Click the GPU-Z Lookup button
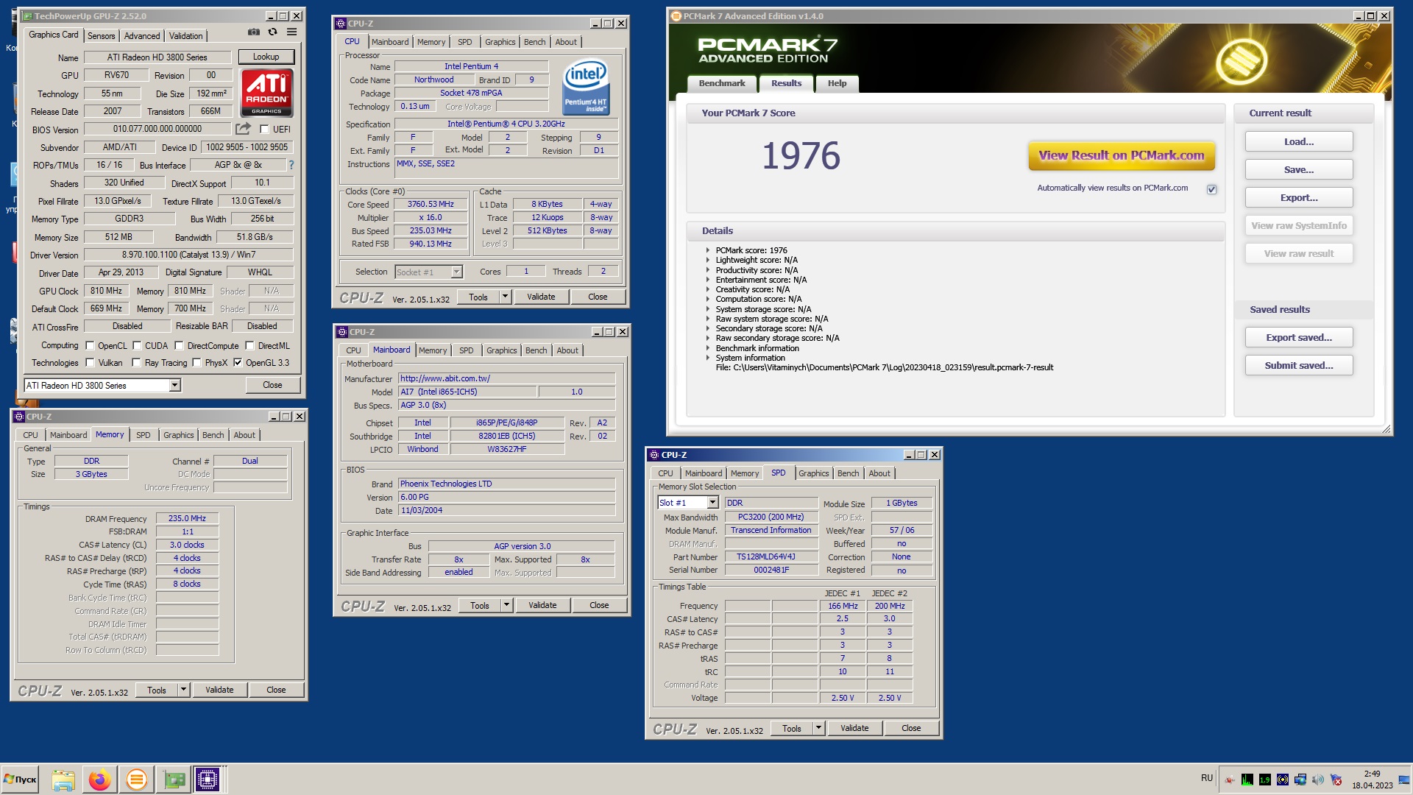The height and width of the screenshot is (795, 1413). click(266, 57)
